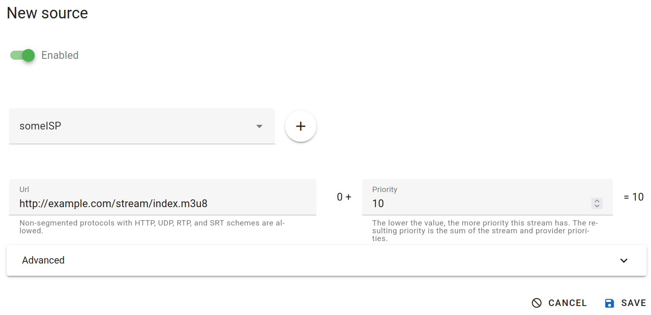Click the Priority helper description text
Screen dimensions: 651x315
[x=485, y=230]
